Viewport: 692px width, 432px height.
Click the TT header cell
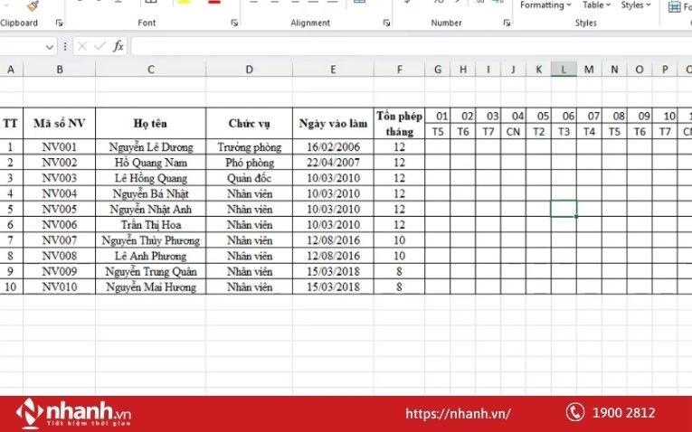click(x=11, y=124)
